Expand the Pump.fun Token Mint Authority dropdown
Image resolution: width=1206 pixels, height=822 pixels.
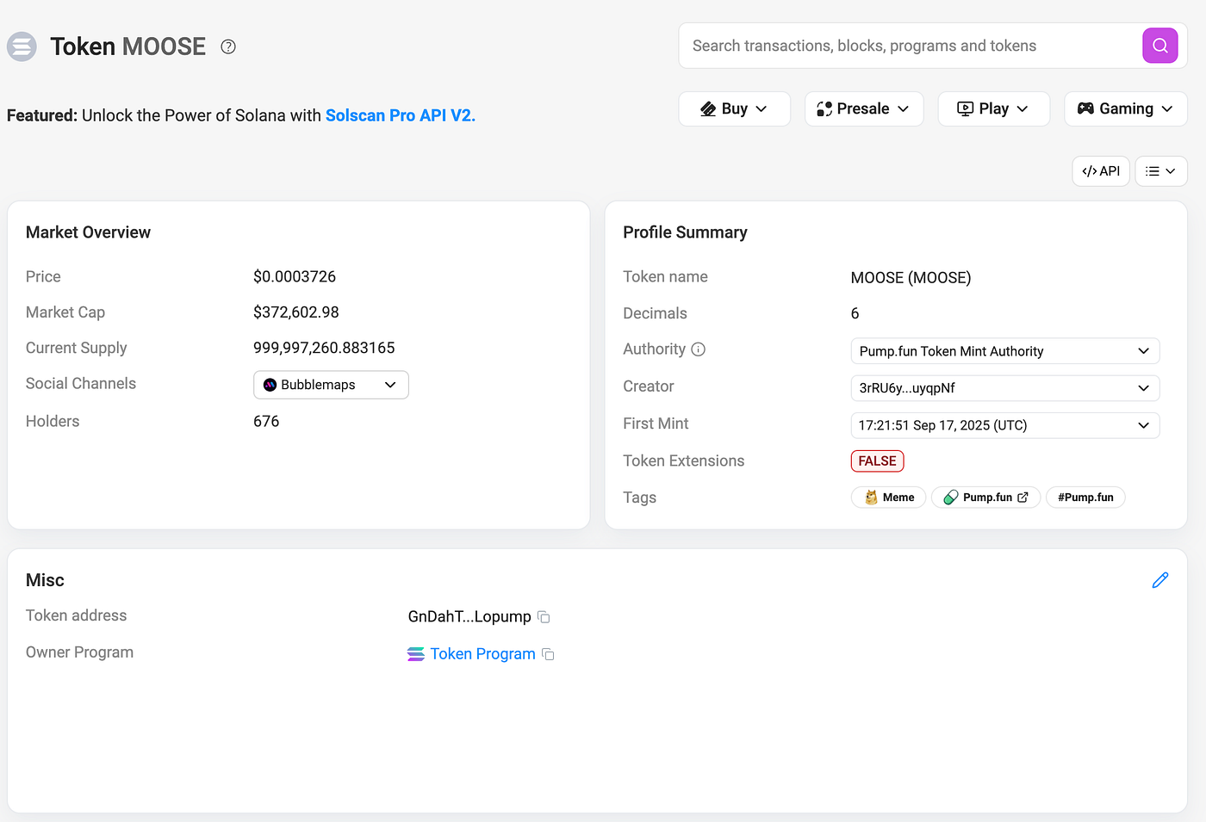tap(1005, 351)
